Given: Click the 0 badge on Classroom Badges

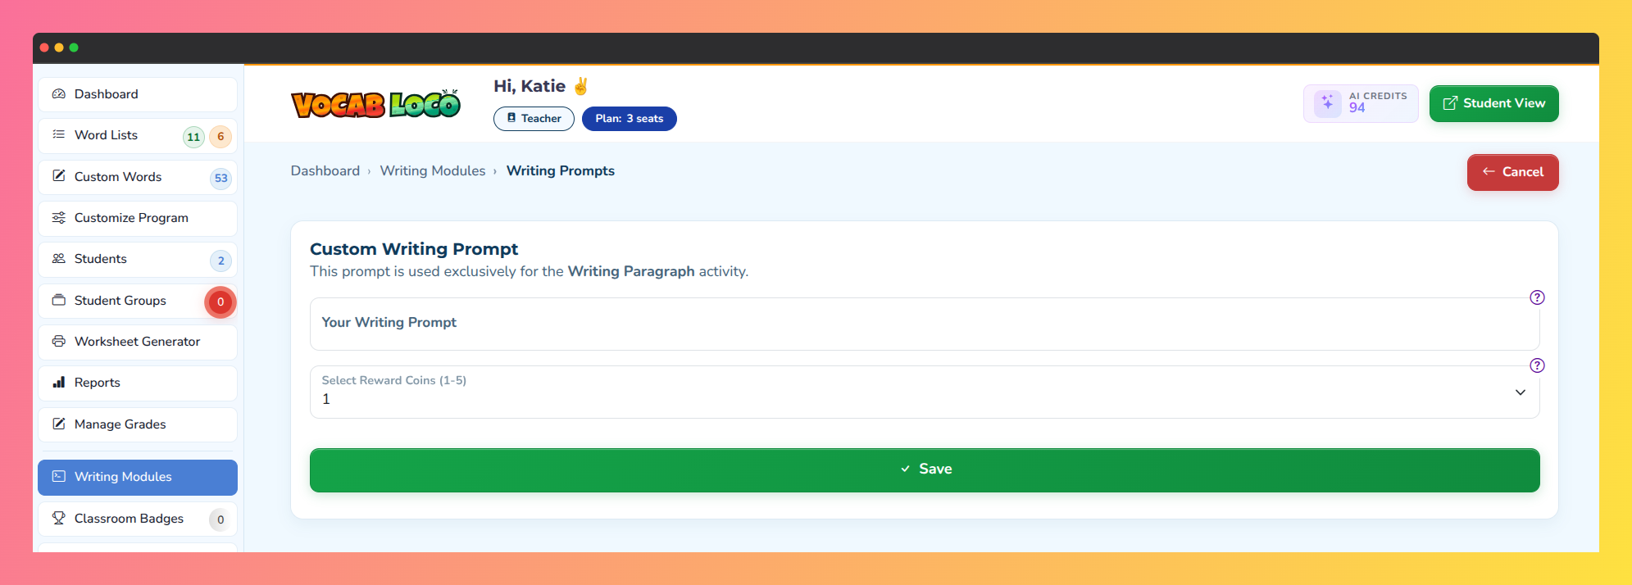Looking at the screenshot, I should [220, 519].
